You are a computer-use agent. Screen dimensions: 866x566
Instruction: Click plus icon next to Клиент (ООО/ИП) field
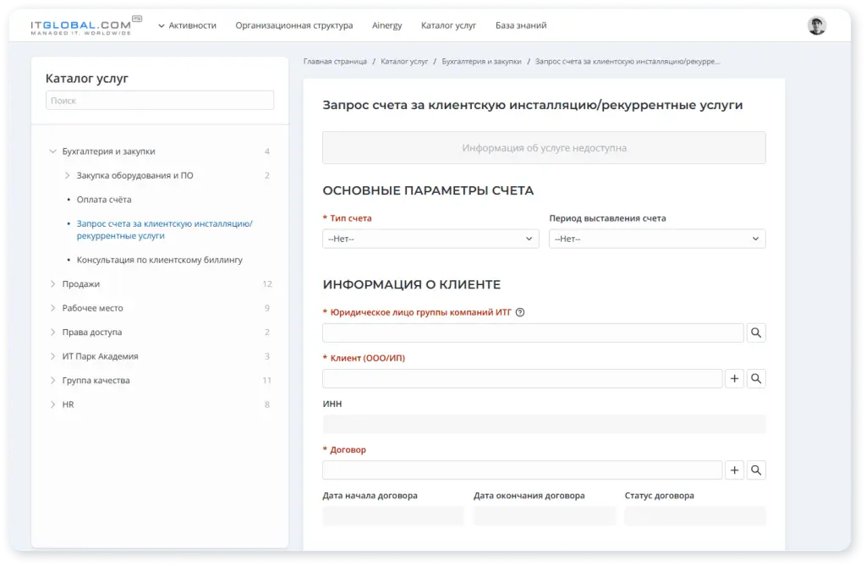point(734,379)
